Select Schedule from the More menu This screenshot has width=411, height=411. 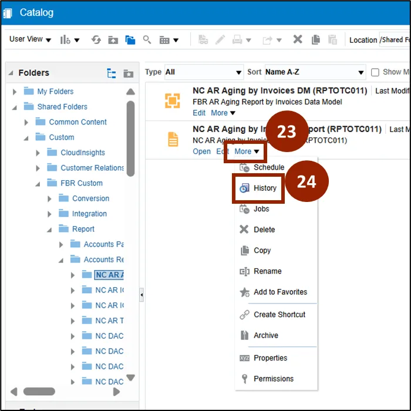pyautogui.click(x=269, y=167)
